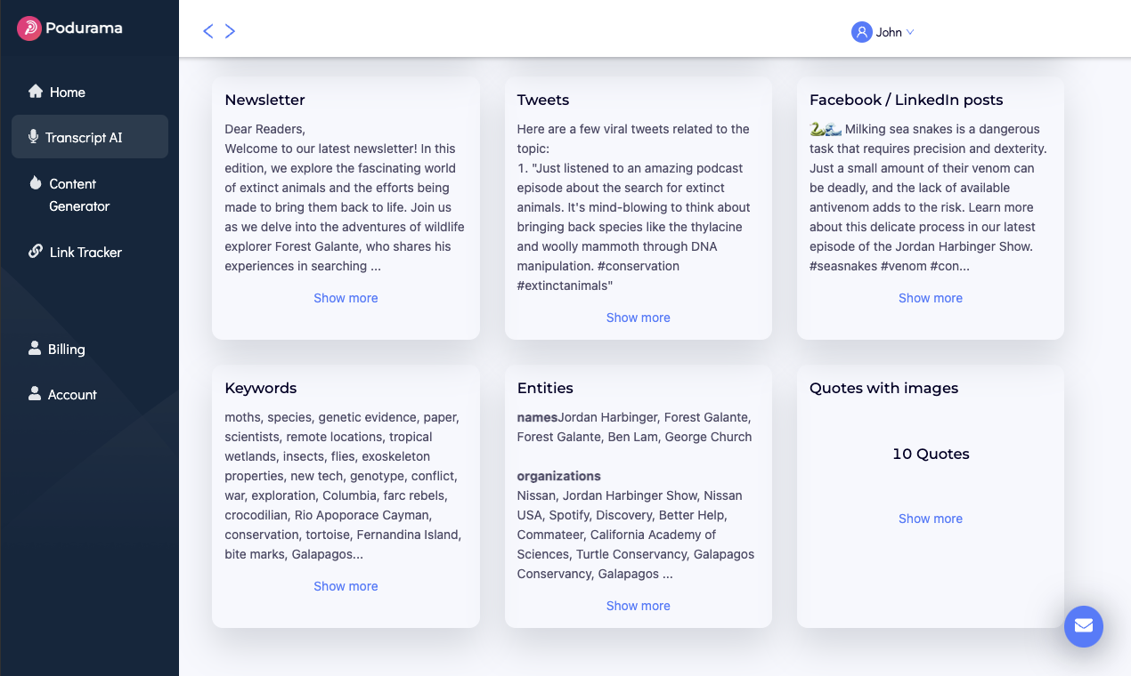Click the Facebook / LinkedIn posts heading
The height and width of the screenshot is (676, 1131).
907,100
